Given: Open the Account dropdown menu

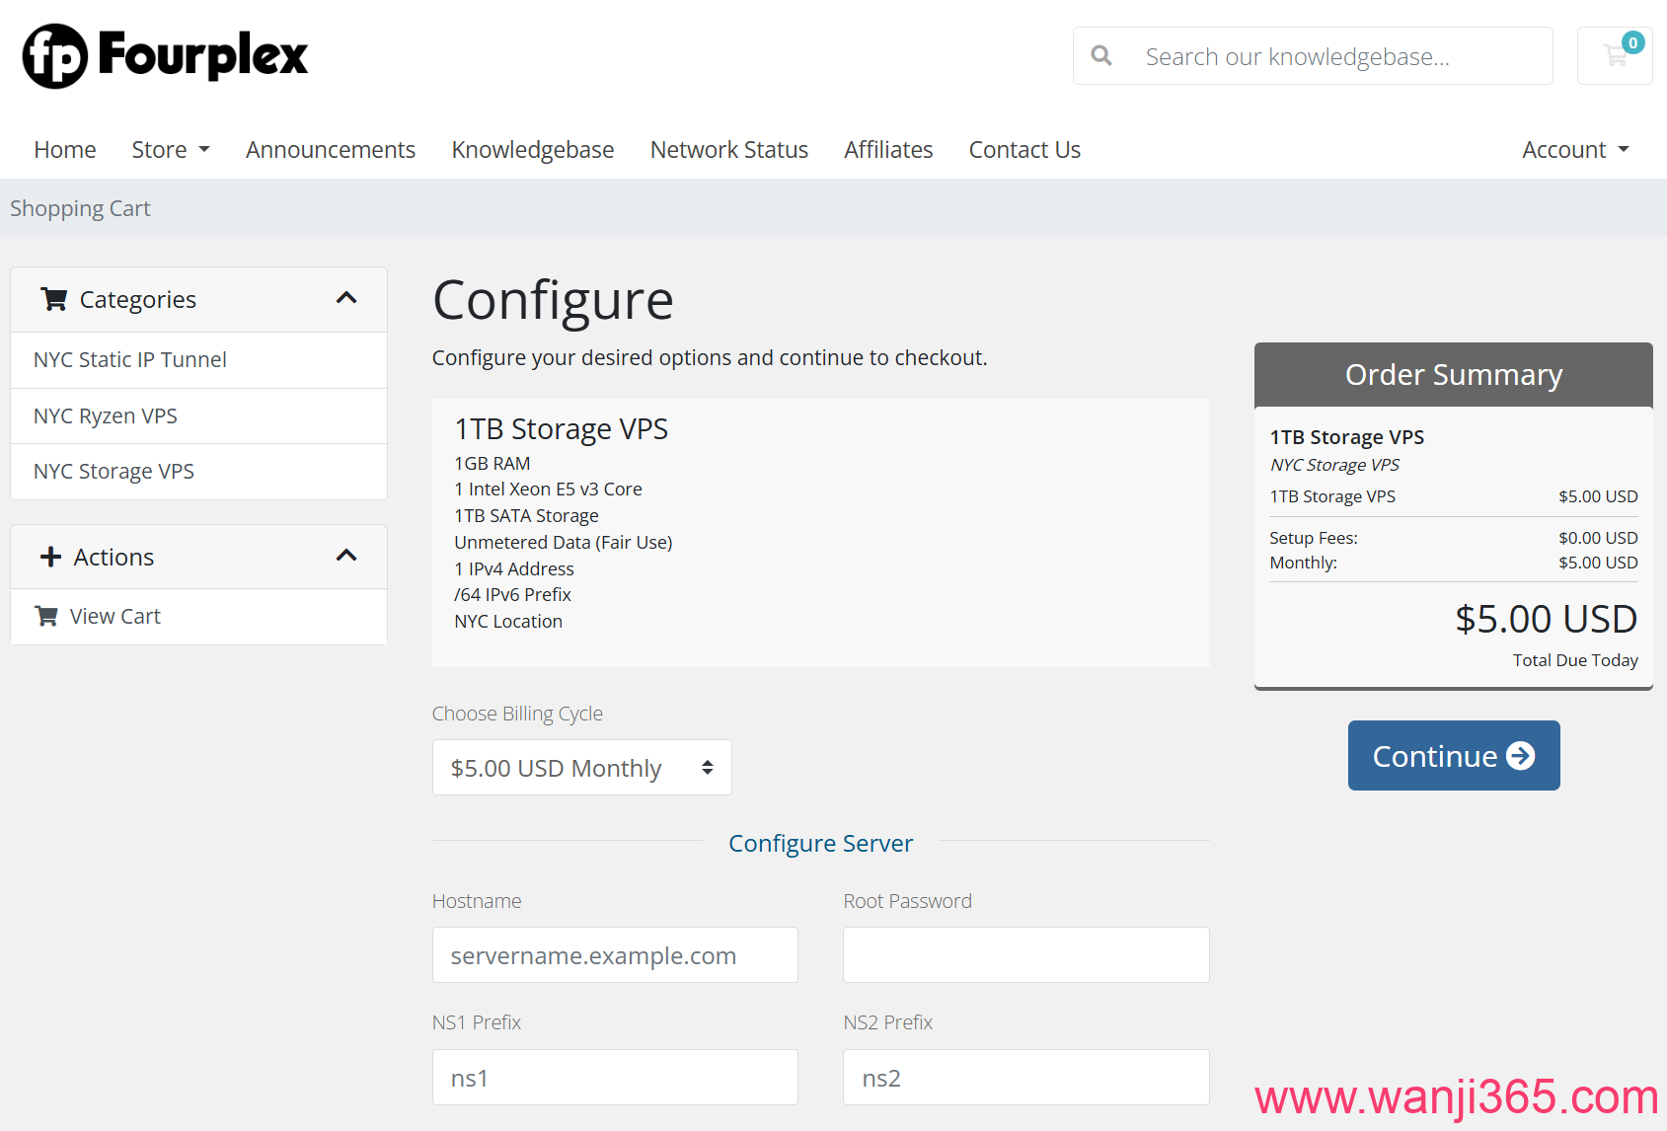Looking at the screenshot, I should pyautogui.click(x=1574, y=149).
